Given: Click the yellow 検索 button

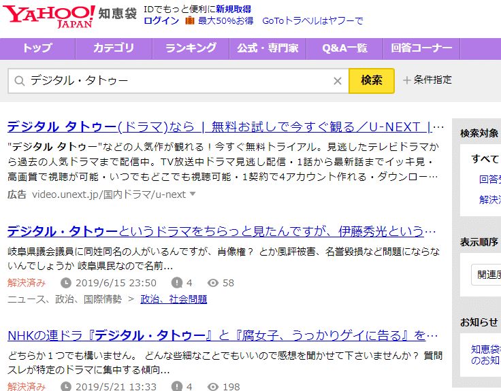Looking at the screenshot, I should 372,81.
